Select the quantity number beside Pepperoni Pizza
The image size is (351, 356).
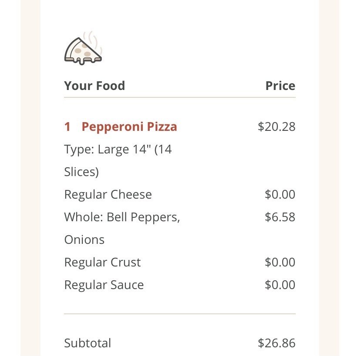[67, 127]
